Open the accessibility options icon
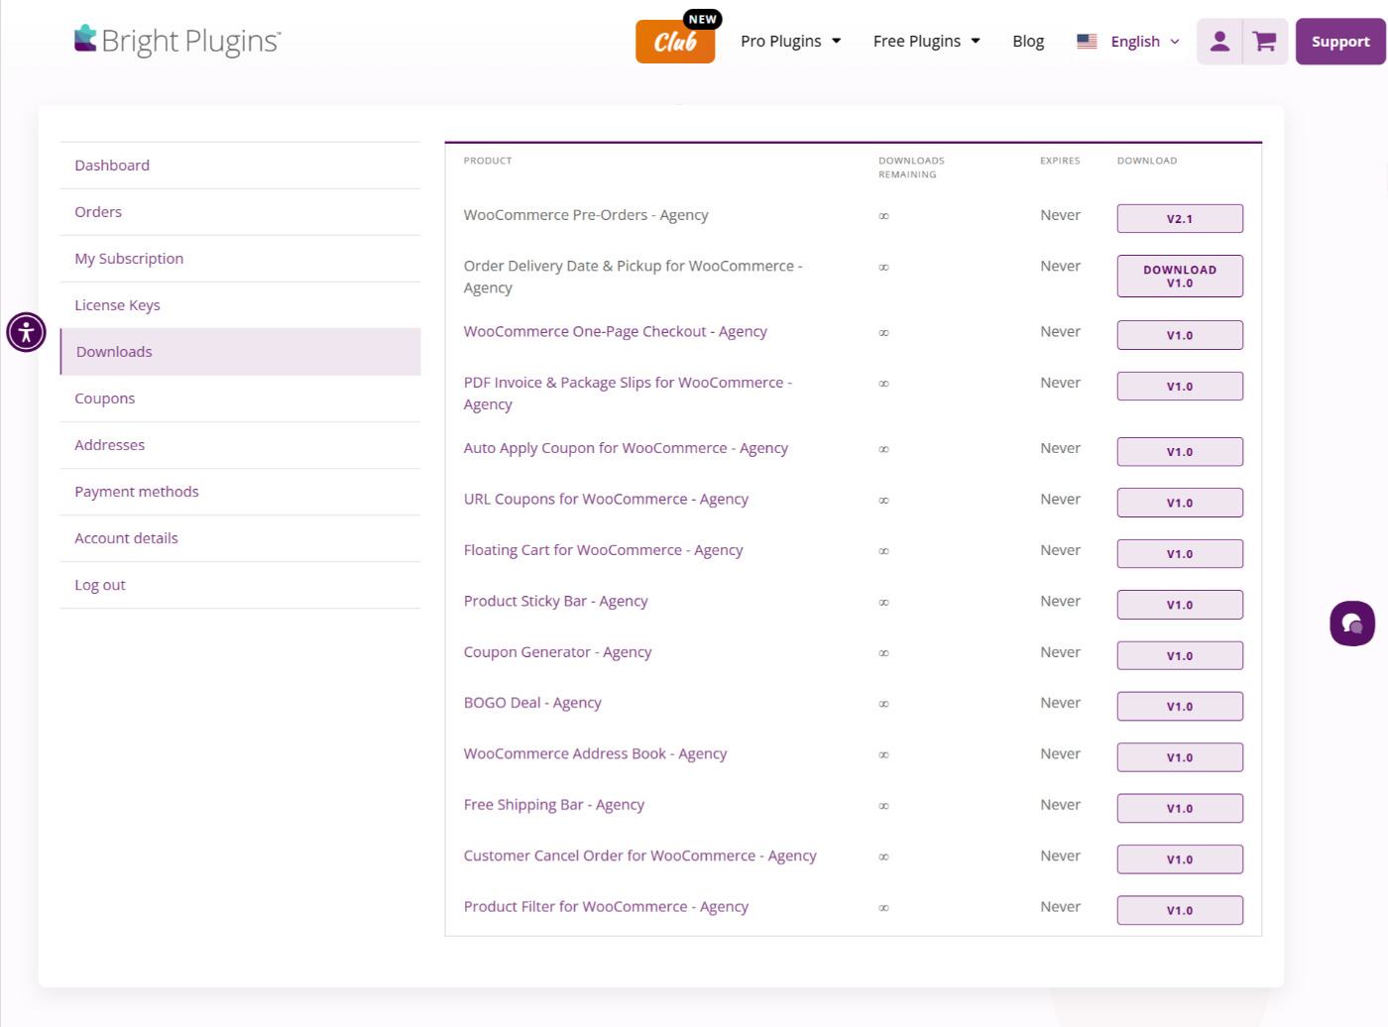 tap(26, 332)
